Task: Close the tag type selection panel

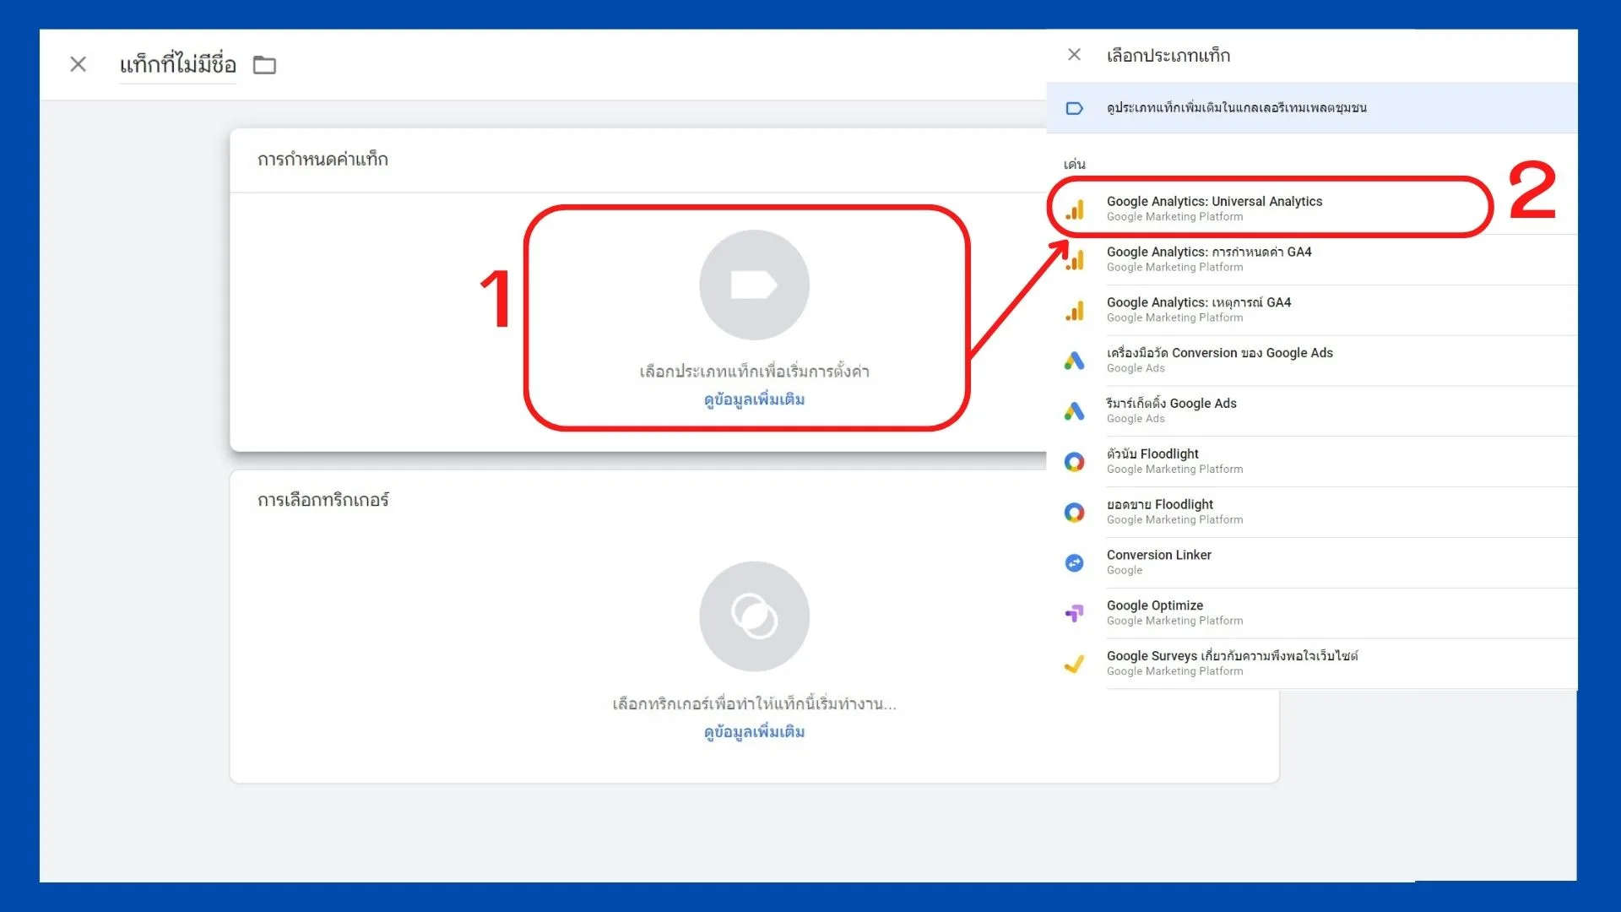Action: point(1074,55)
